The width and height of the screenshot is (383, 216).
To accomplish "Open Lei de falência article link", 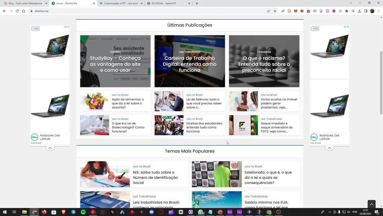I will click(204, 103).
